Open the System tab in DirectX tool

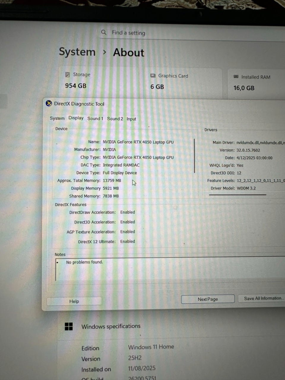[x=57, y=118]
